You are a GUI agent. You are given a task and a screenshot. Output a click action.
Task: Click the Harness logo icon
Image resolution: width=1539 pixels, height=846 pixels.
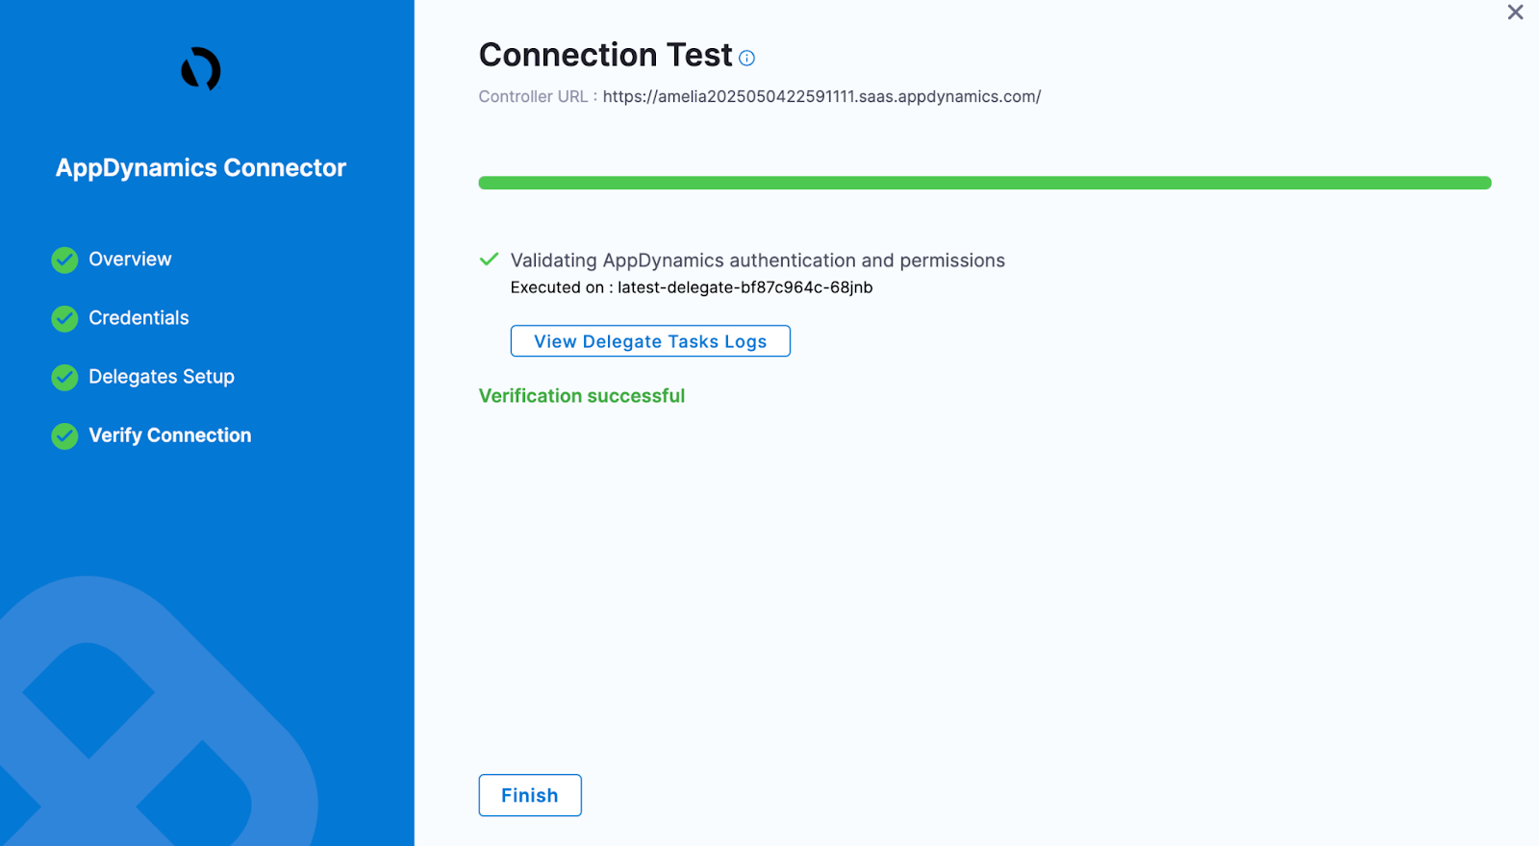coord(201,69)
